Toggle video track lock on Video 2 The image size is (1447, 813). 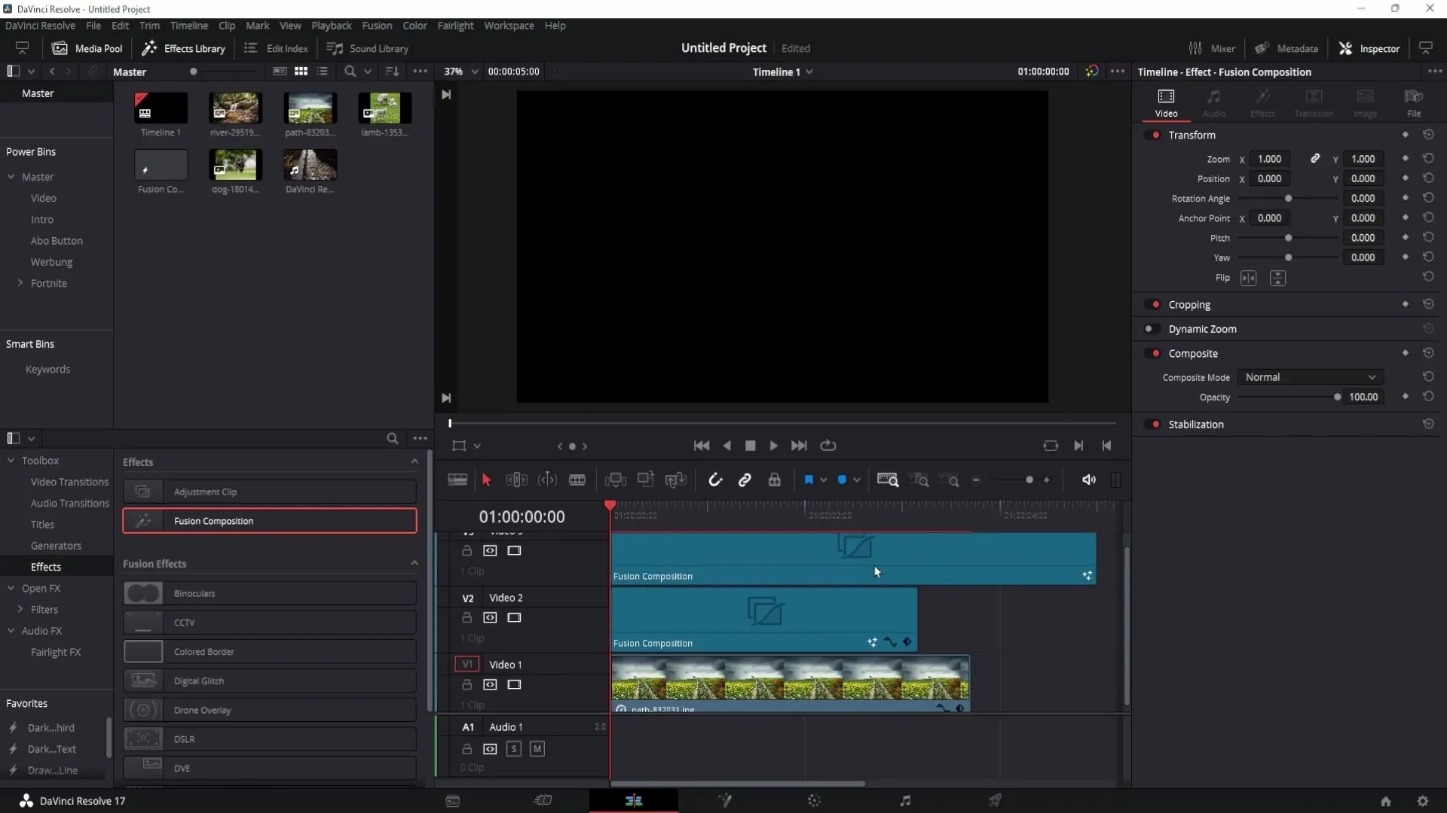pos(467,617)
